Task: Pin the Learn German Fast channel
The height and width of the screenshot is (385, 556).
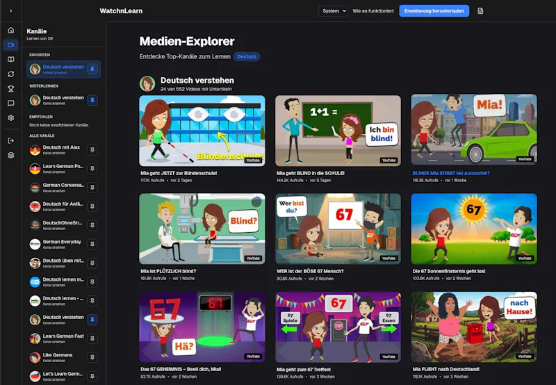Action: 92,338
